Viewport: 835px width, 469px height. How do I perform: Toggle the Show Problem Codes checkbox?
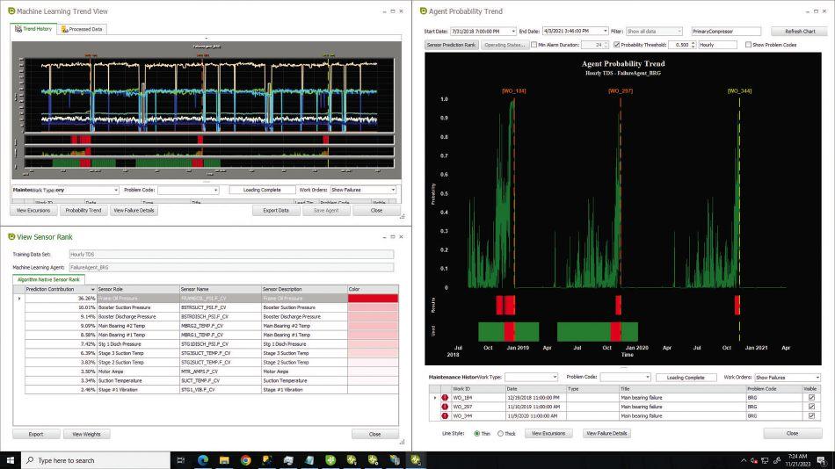(748, 45)
